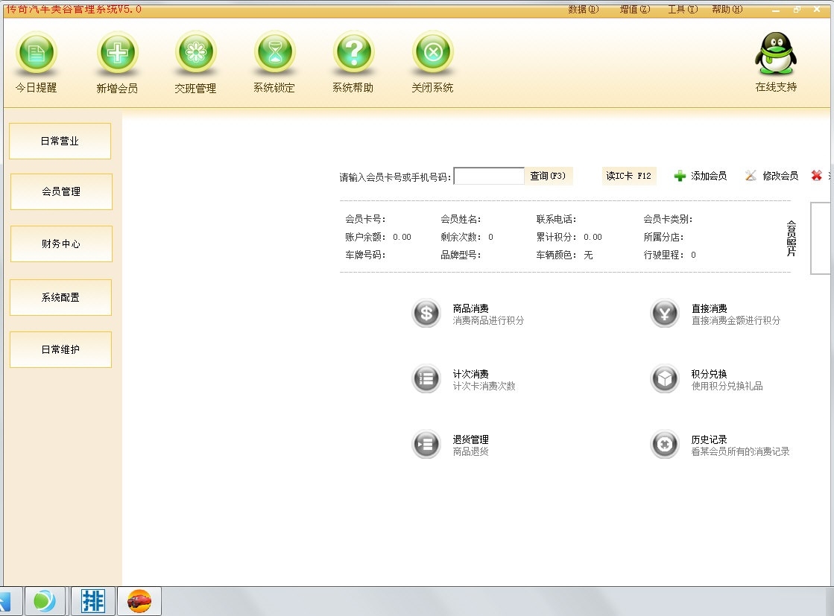834x616 pixels.
Task: Focus the member card number input field
Action: point(489,177)
